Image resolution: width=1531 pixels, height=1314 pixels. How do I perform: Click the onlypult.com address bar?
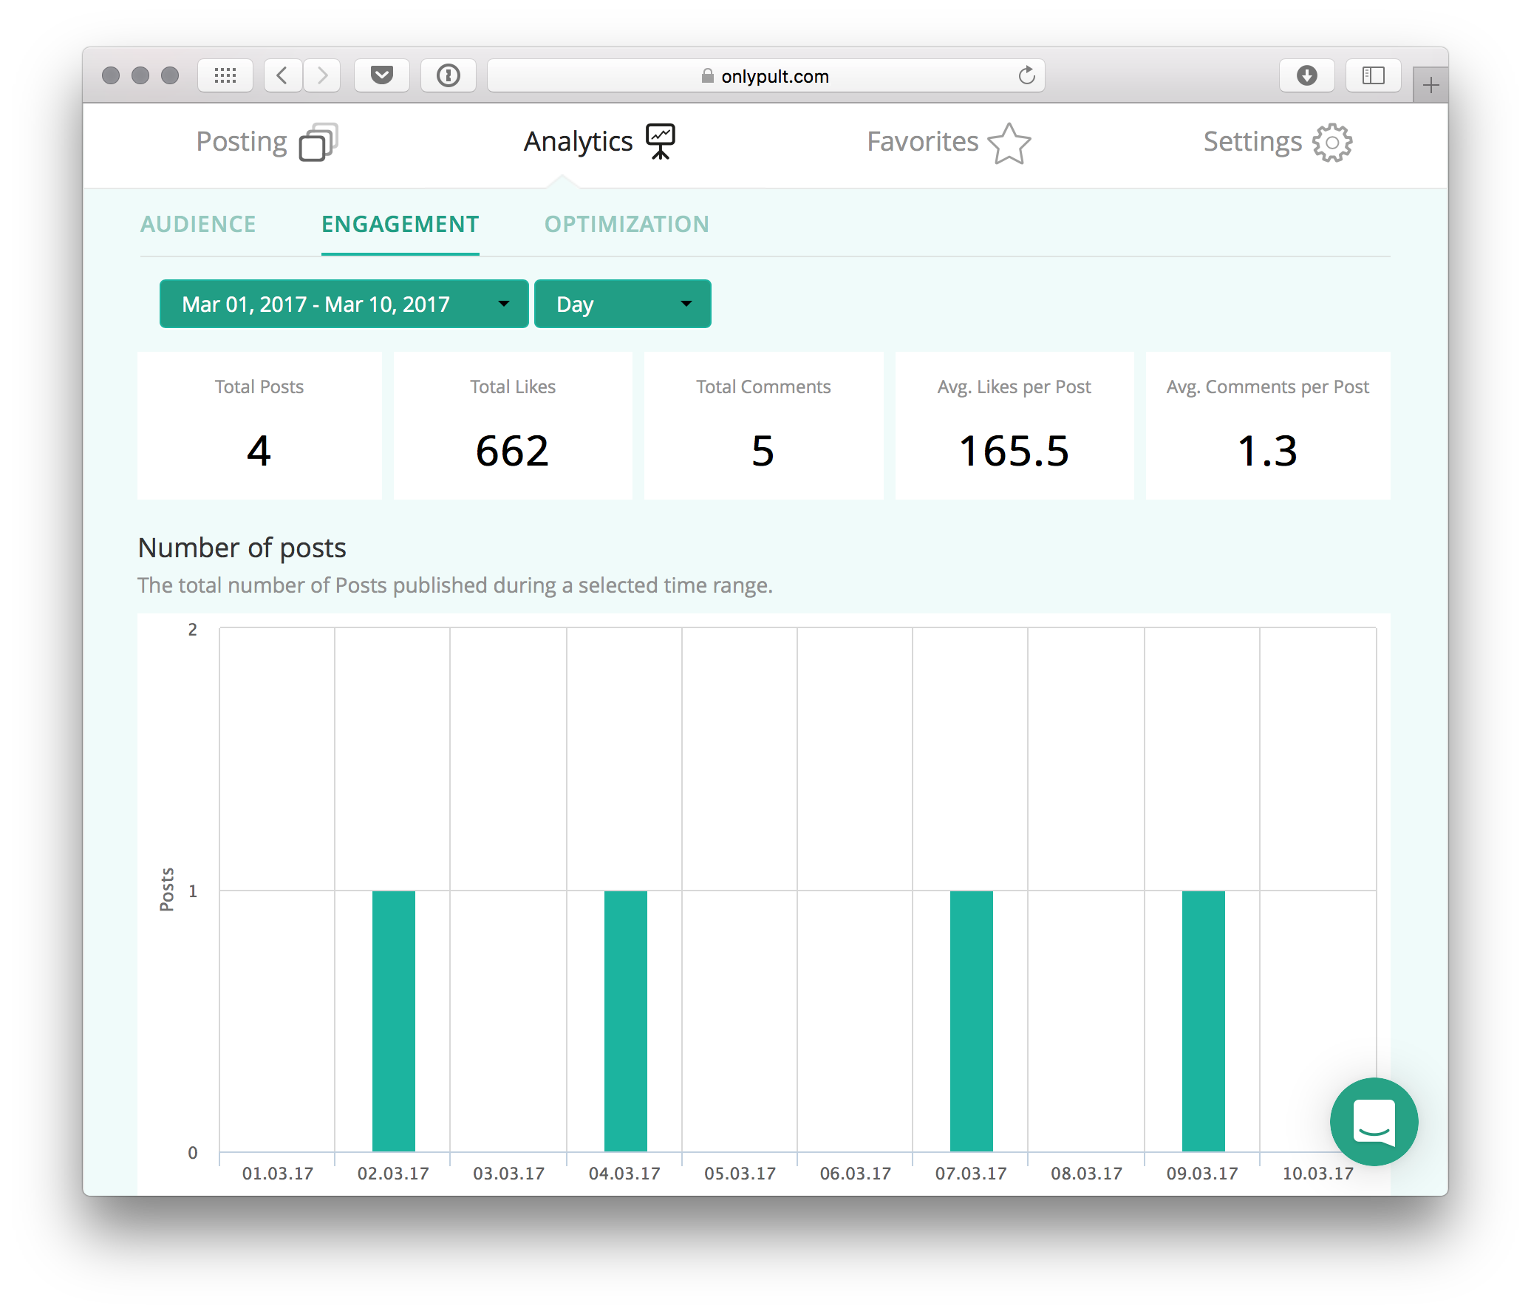[x=765, y=76]
